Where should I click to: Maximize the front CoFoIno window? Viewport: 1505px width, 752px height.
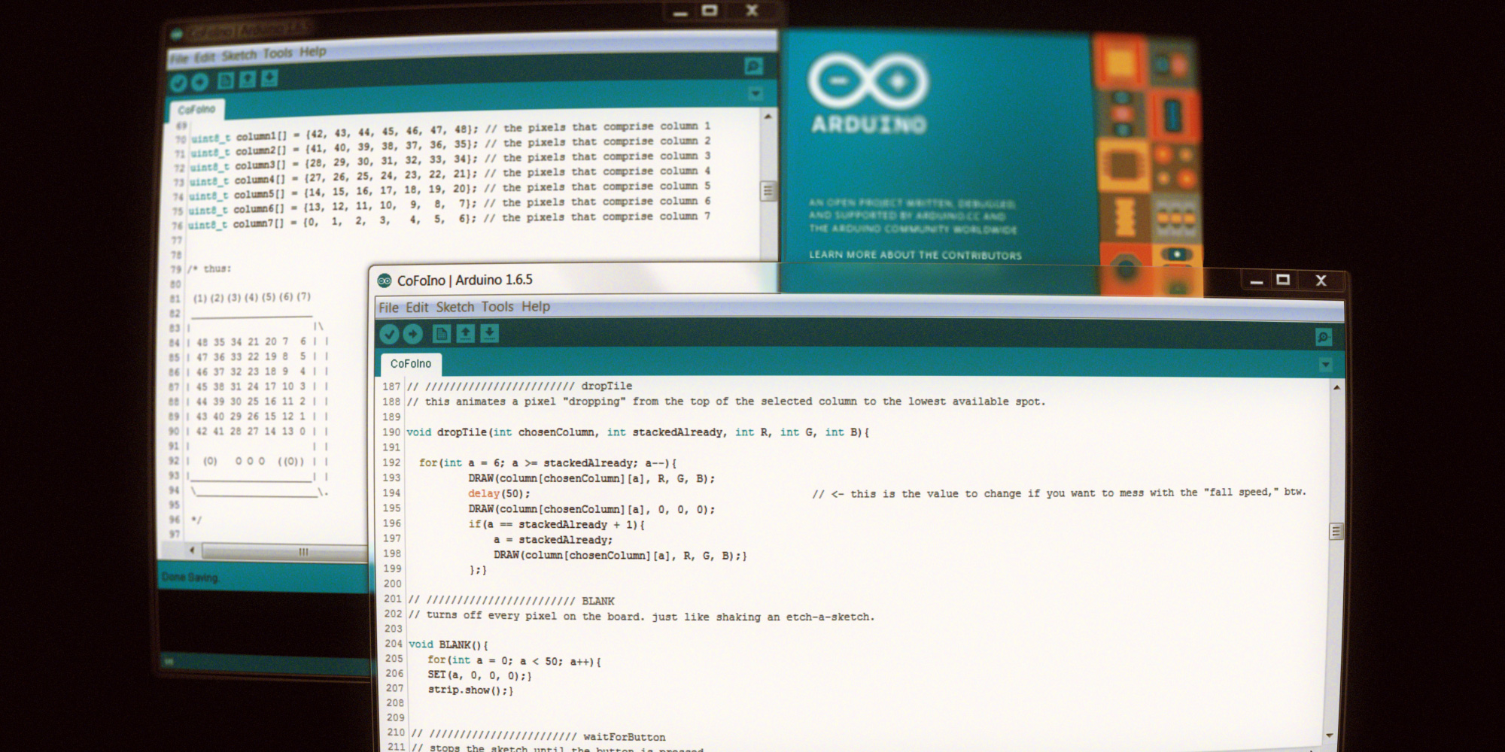click(x=1283, y=280)
